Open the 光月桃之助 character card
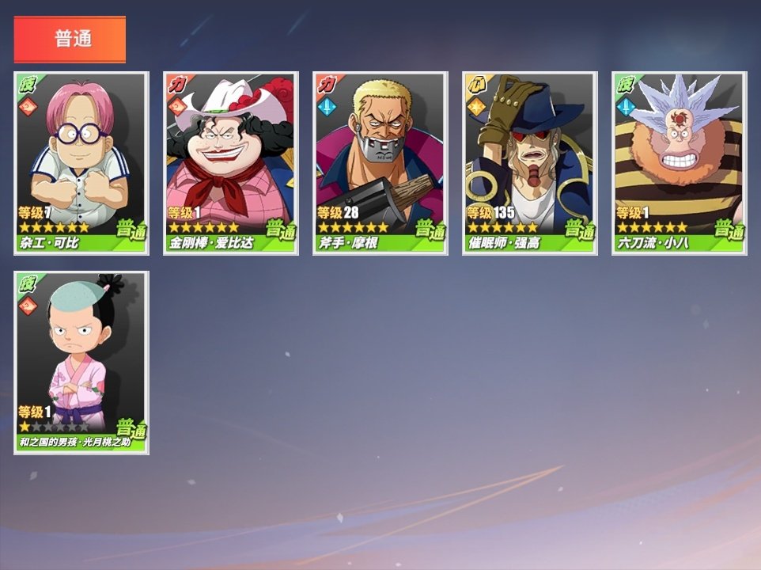761x570 pixels. (81, 363)
